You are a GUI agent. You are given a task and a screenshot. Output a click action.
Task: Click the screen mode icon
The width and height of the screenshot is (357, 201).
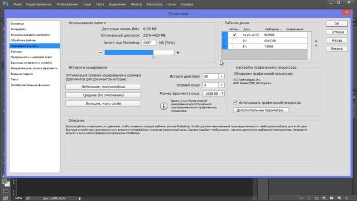tap(6, 198)
